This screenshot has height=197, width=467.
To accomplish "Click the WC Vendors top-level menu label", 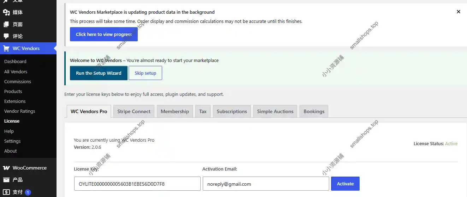I will pos(26,48).
